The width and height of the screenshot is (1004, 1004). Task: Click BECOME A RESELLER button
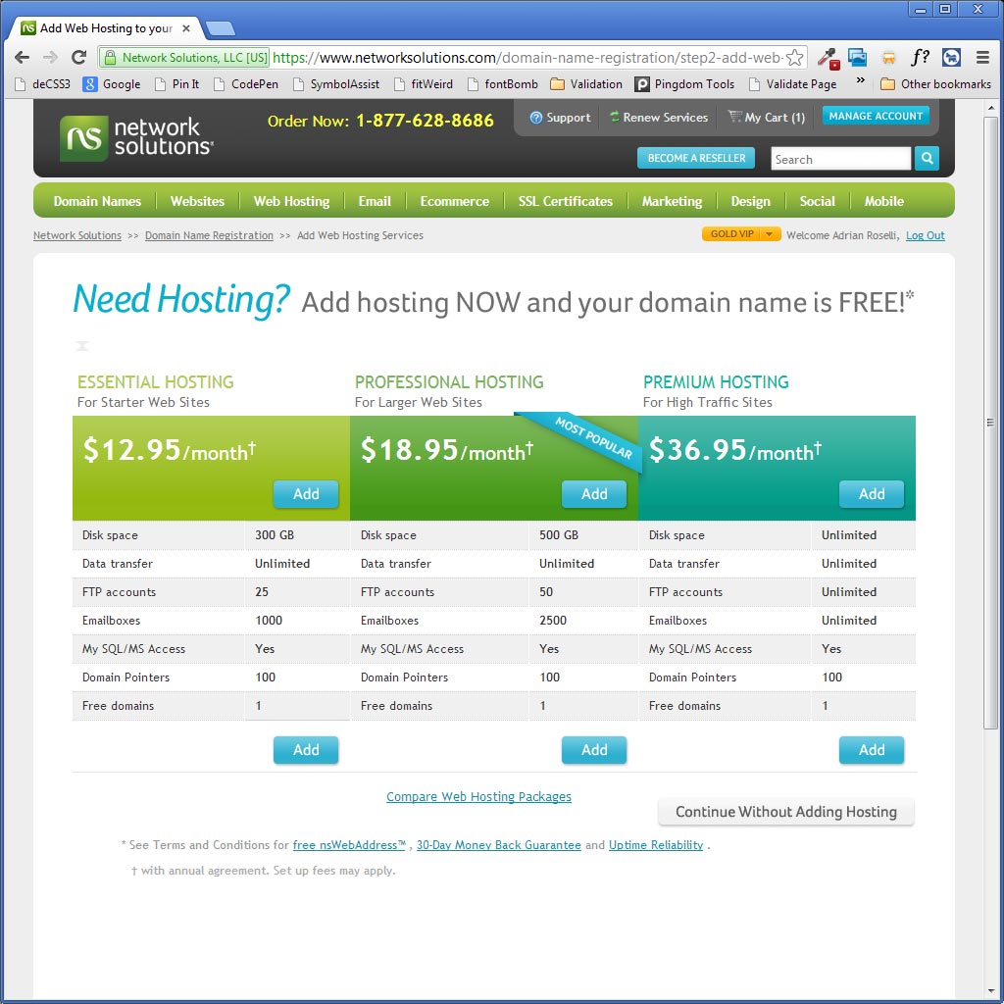click(x=696, y=158)
